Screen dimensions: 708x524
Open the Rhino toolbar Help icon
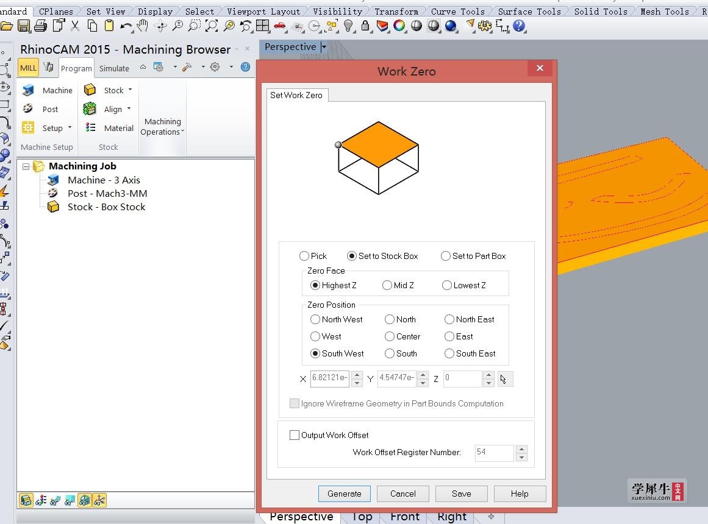point(519,26)
